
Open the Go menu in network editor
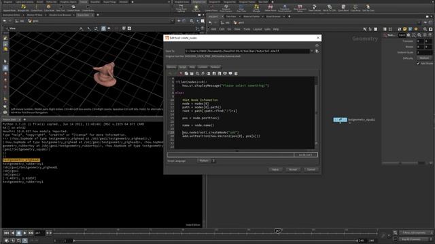click(229, 29)
